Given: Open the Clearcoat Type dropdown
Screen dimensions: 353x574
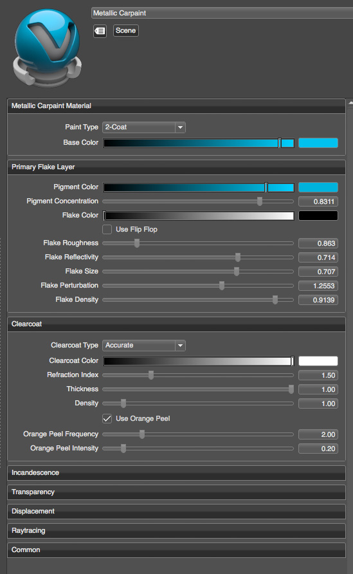Looking at the screenshot, I should point(144,346).
